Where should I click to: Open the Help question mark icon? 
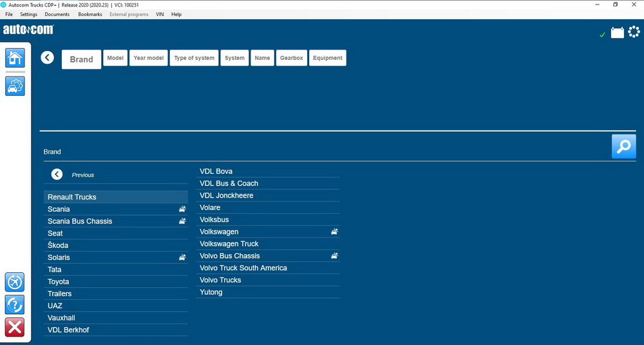(15, 304)
